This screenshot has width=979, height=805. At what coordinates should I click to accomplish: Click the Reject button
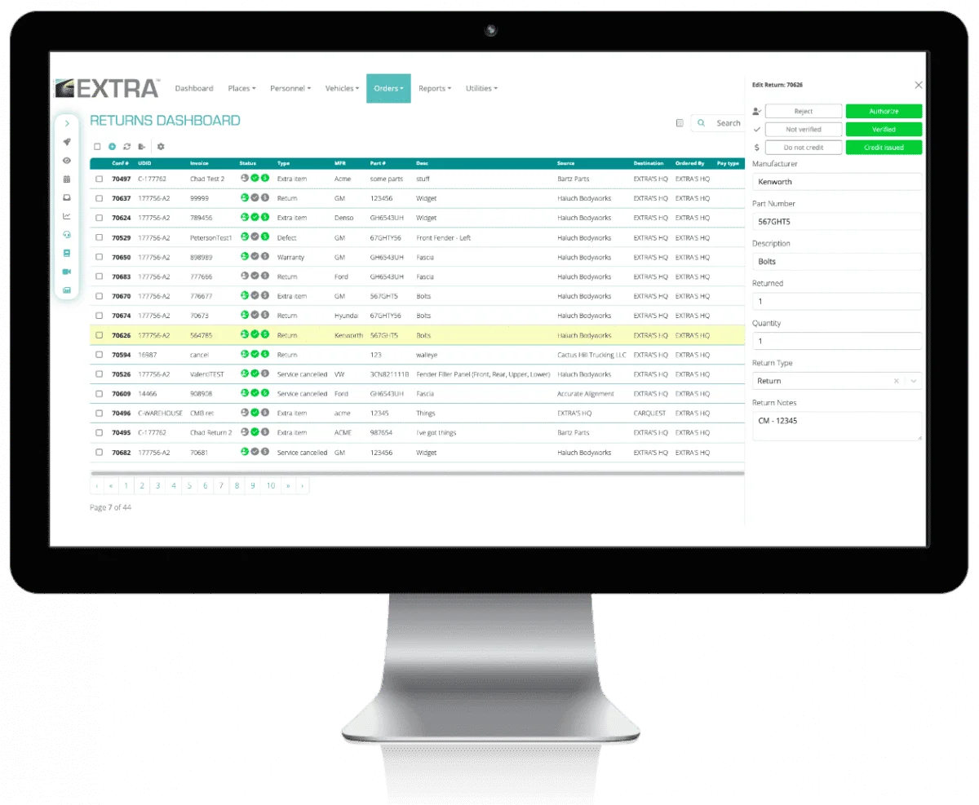(804, 111)
